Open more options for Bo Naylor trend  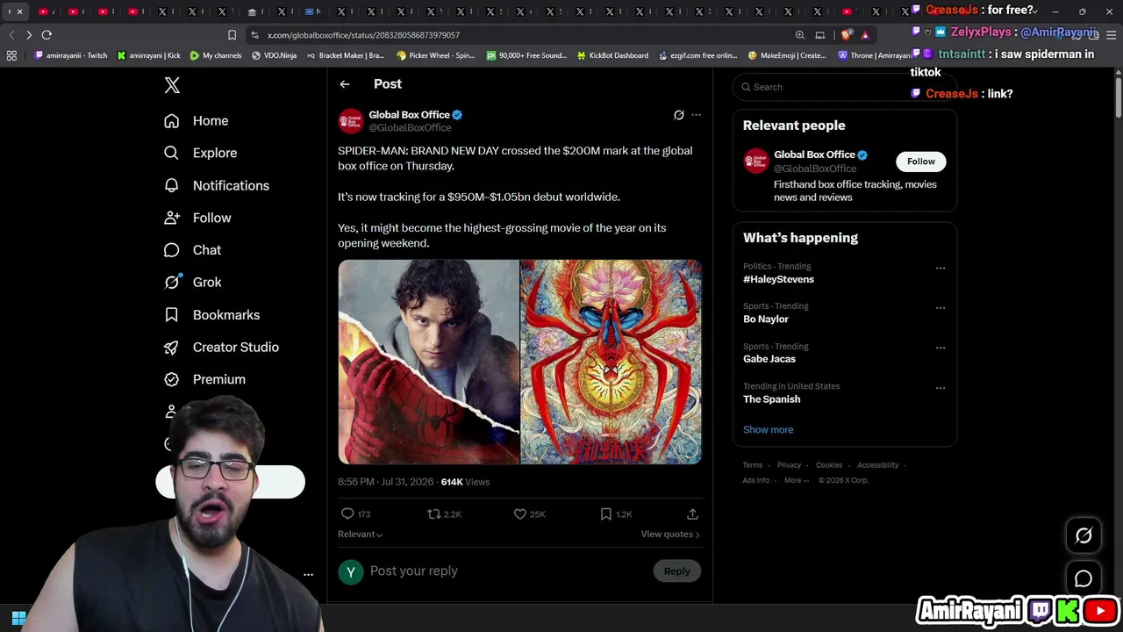pos(941,308)
